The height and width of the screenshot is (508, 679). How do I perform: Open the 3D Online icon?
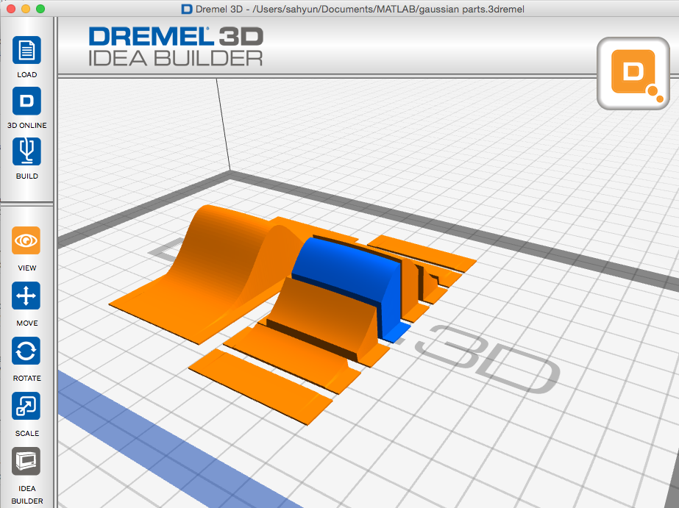tap(26, 101)
